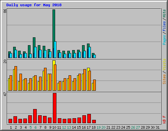Viewport: 168px width, 131px height.
Task: Click green weekend day label "12"
Action: [64, 127]
